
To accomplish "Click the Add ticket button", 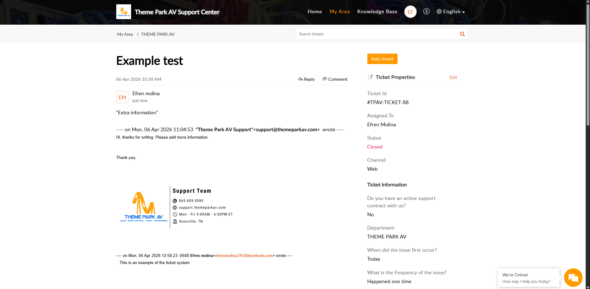I will [382, 59].
